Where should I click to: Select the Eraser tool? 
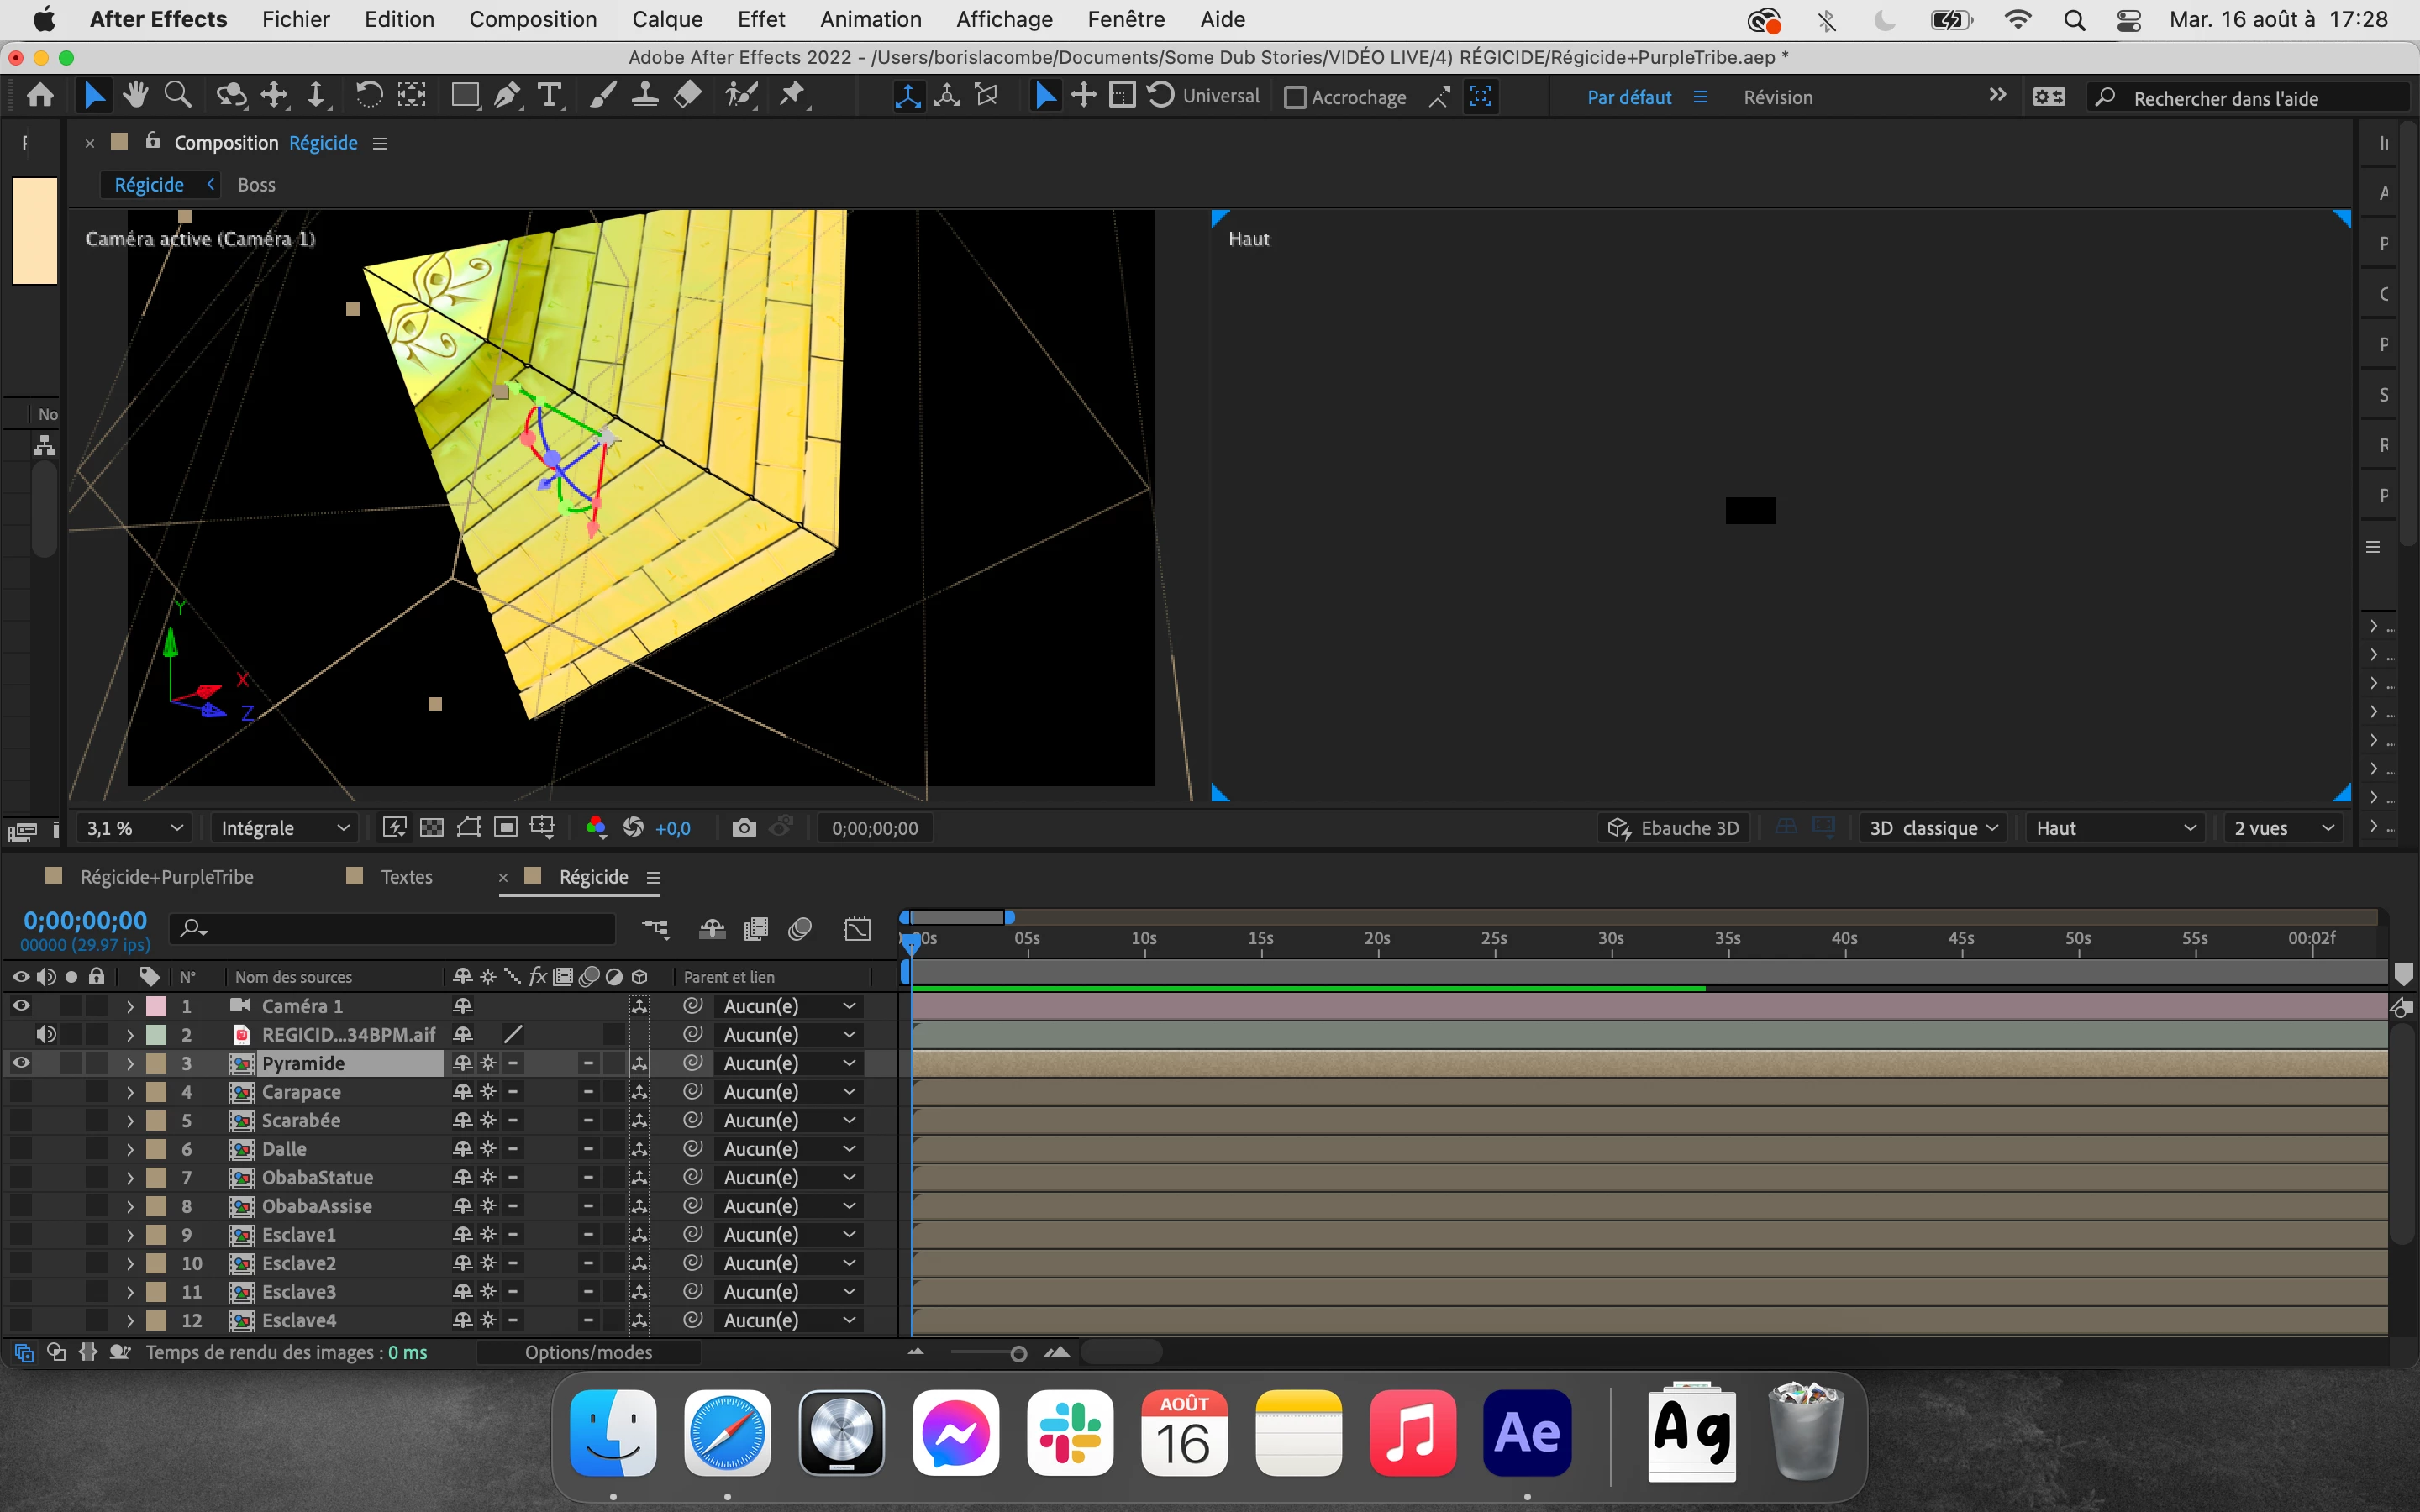688,96
